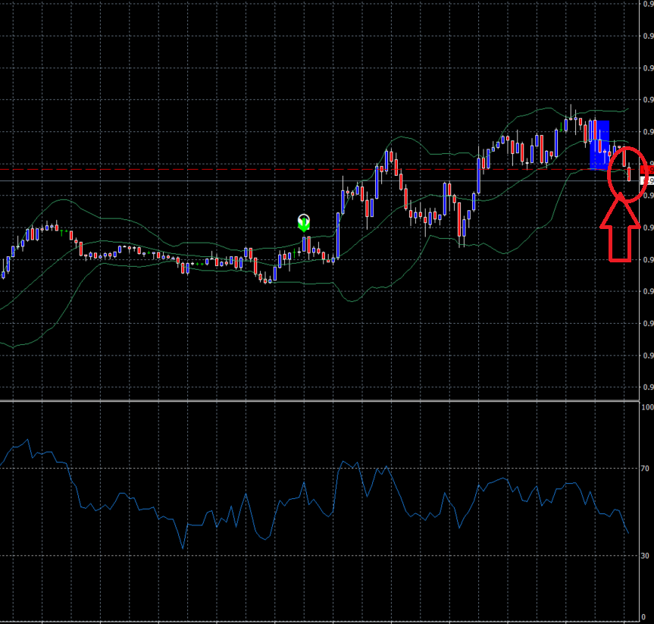Click the 100 label on the oscillator scale
The image size is (654, 624).
pos(646,408)
